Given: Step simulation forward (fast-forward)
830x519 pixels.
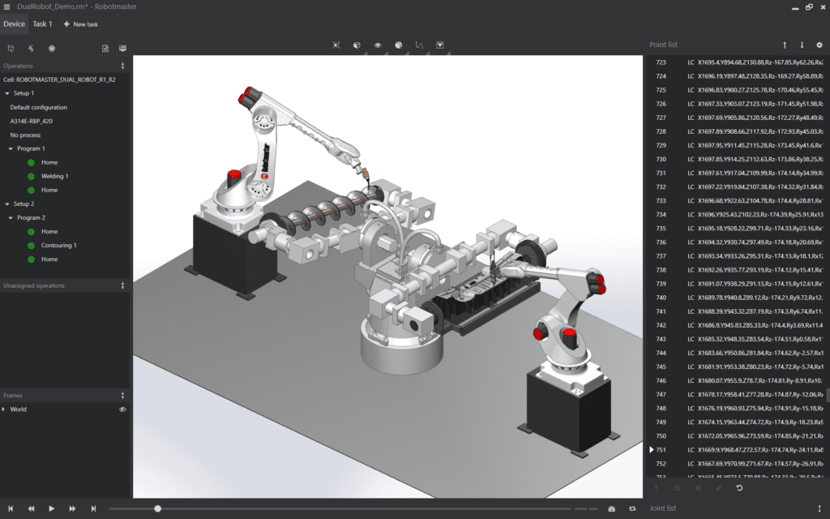Looking at the screenshot, I should pyautogui.click(x=72, y=508).
